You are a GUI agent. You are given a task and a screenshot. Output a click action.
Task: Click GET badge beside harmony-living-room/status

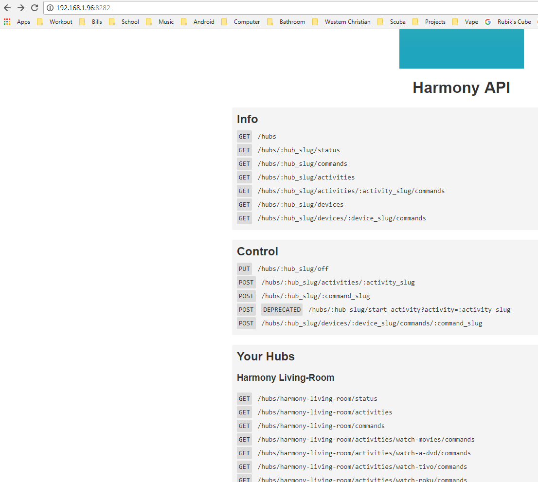(244, 399)
